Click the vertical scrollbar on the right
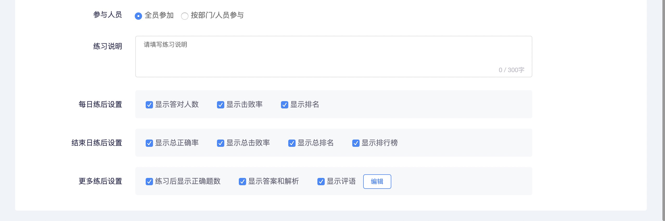Image resolution: width=665 pixels, height=221 pixels. click(x=663, y=109)
